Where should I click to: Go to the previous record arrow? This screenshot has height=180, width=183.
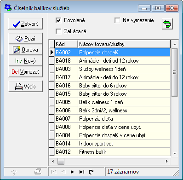[63, 172]
